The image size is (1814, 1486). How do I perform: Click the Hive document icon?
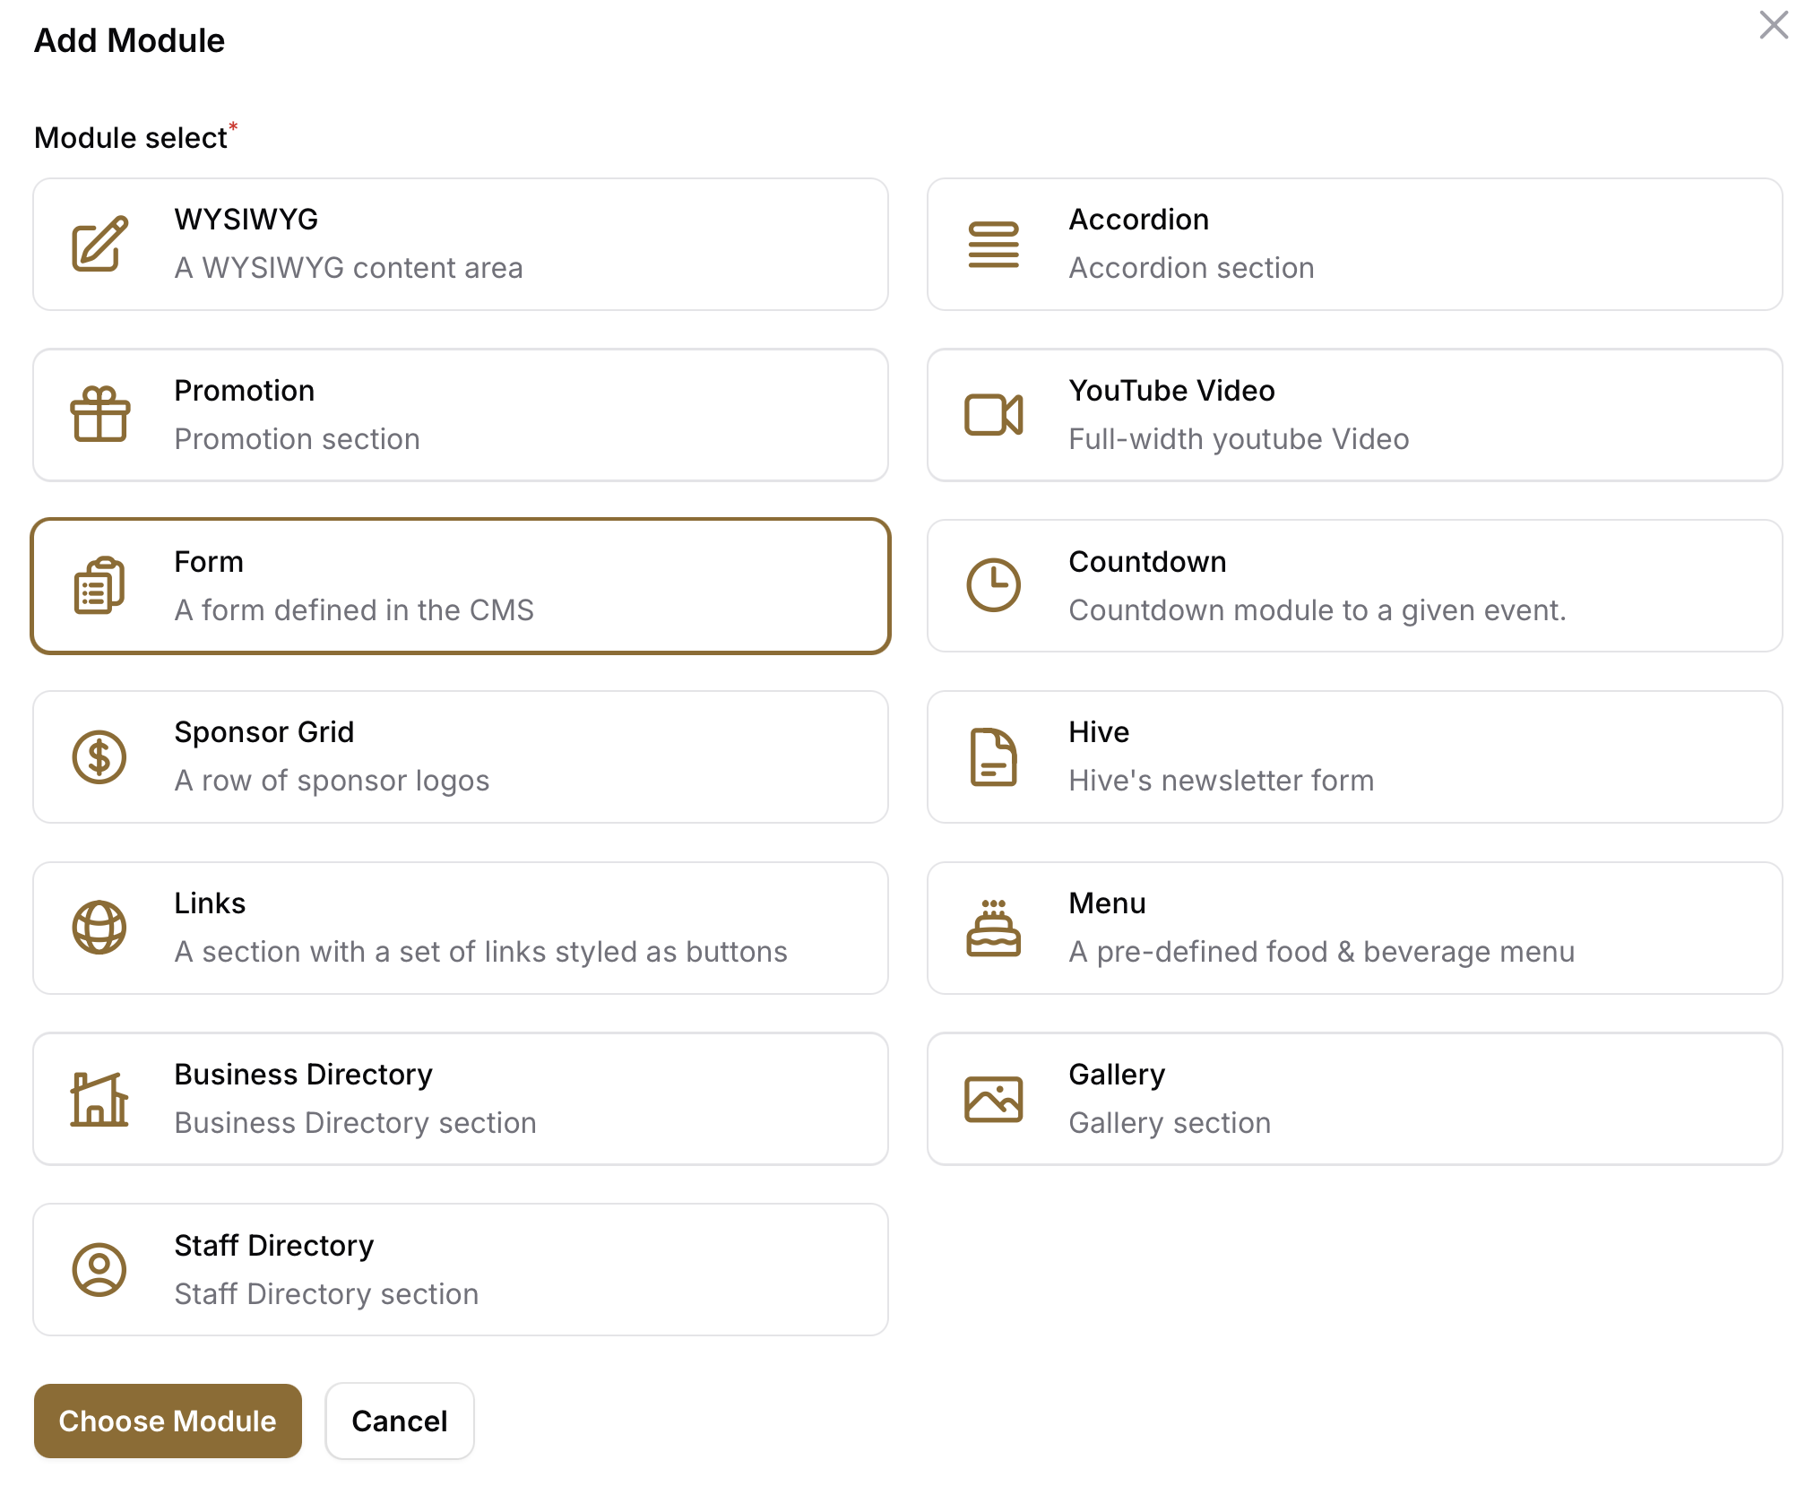(993, 756)
